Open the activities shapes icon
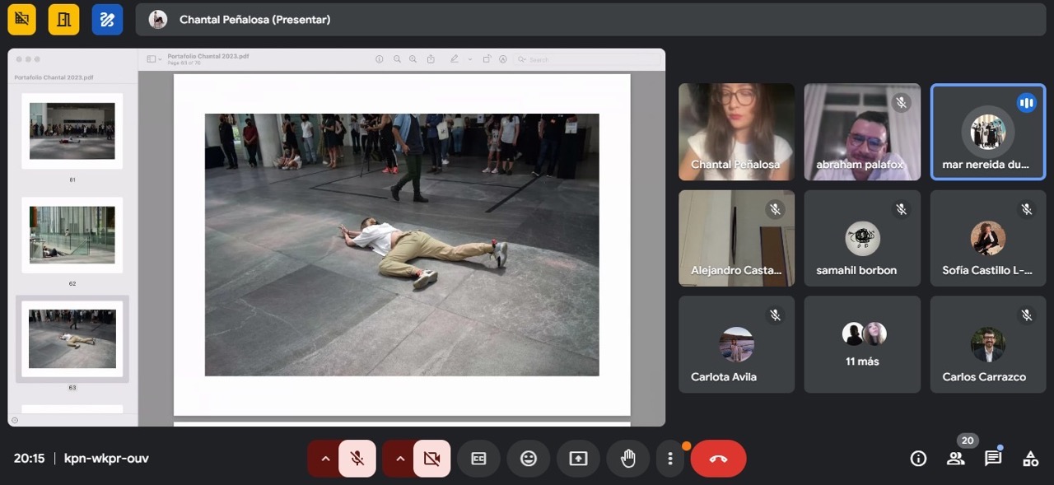Image resolution: width=1054 pixels, height=485 pixels. pyautogui.click(x=1030, y=459)
